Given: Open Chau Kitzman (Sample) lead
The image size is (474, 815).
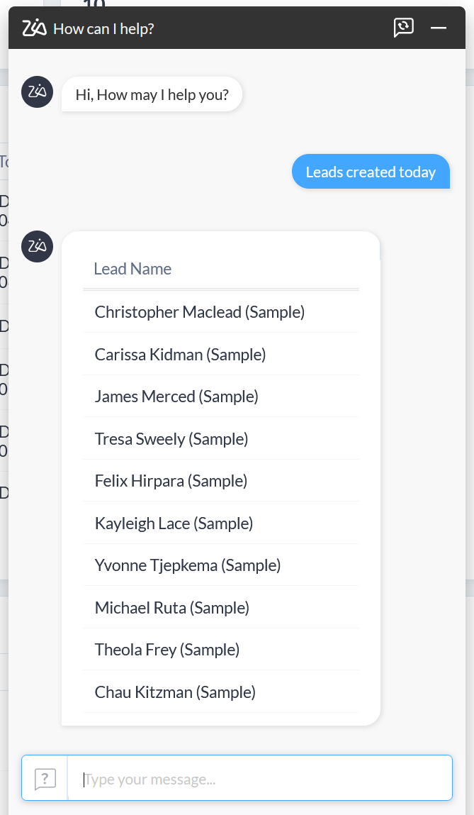Looking at the screenshot, I should [175, 692].
